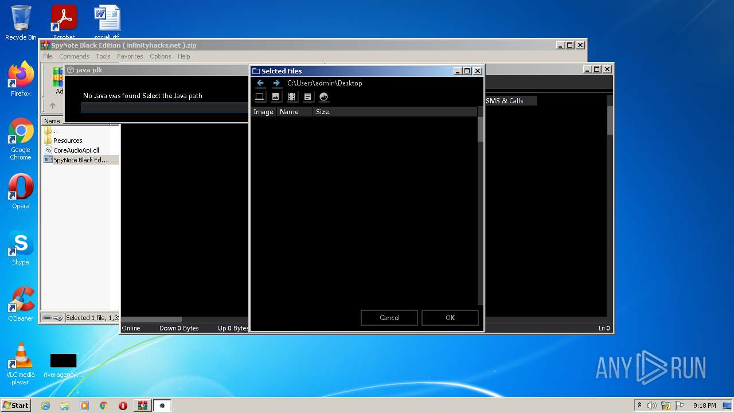This screenshot has height=413, width=734.
Task: Launch Google Chrome from the desktop
Action: tap(21, 139)
